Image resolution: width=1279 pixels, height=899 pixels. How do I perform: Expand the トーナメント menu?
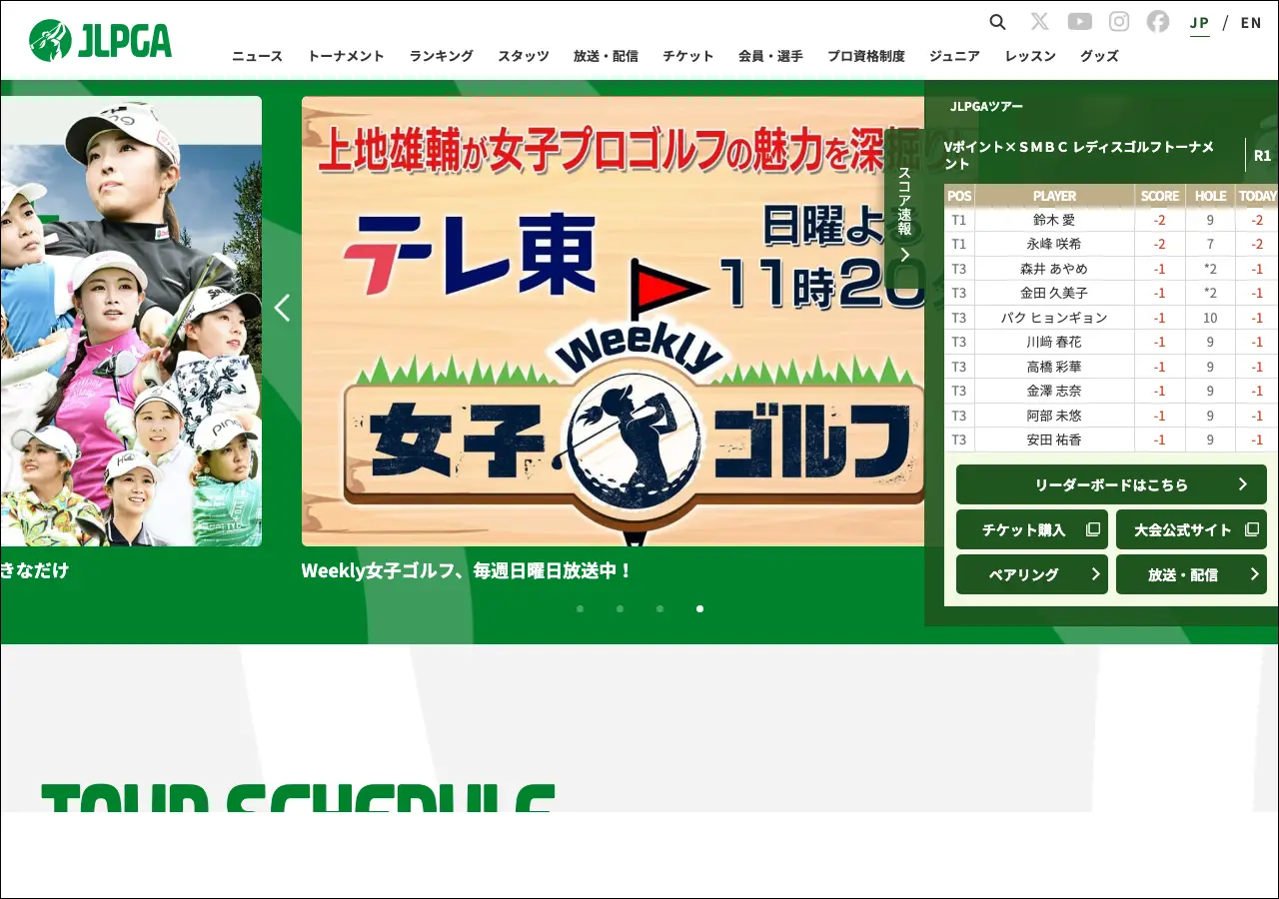346,56
